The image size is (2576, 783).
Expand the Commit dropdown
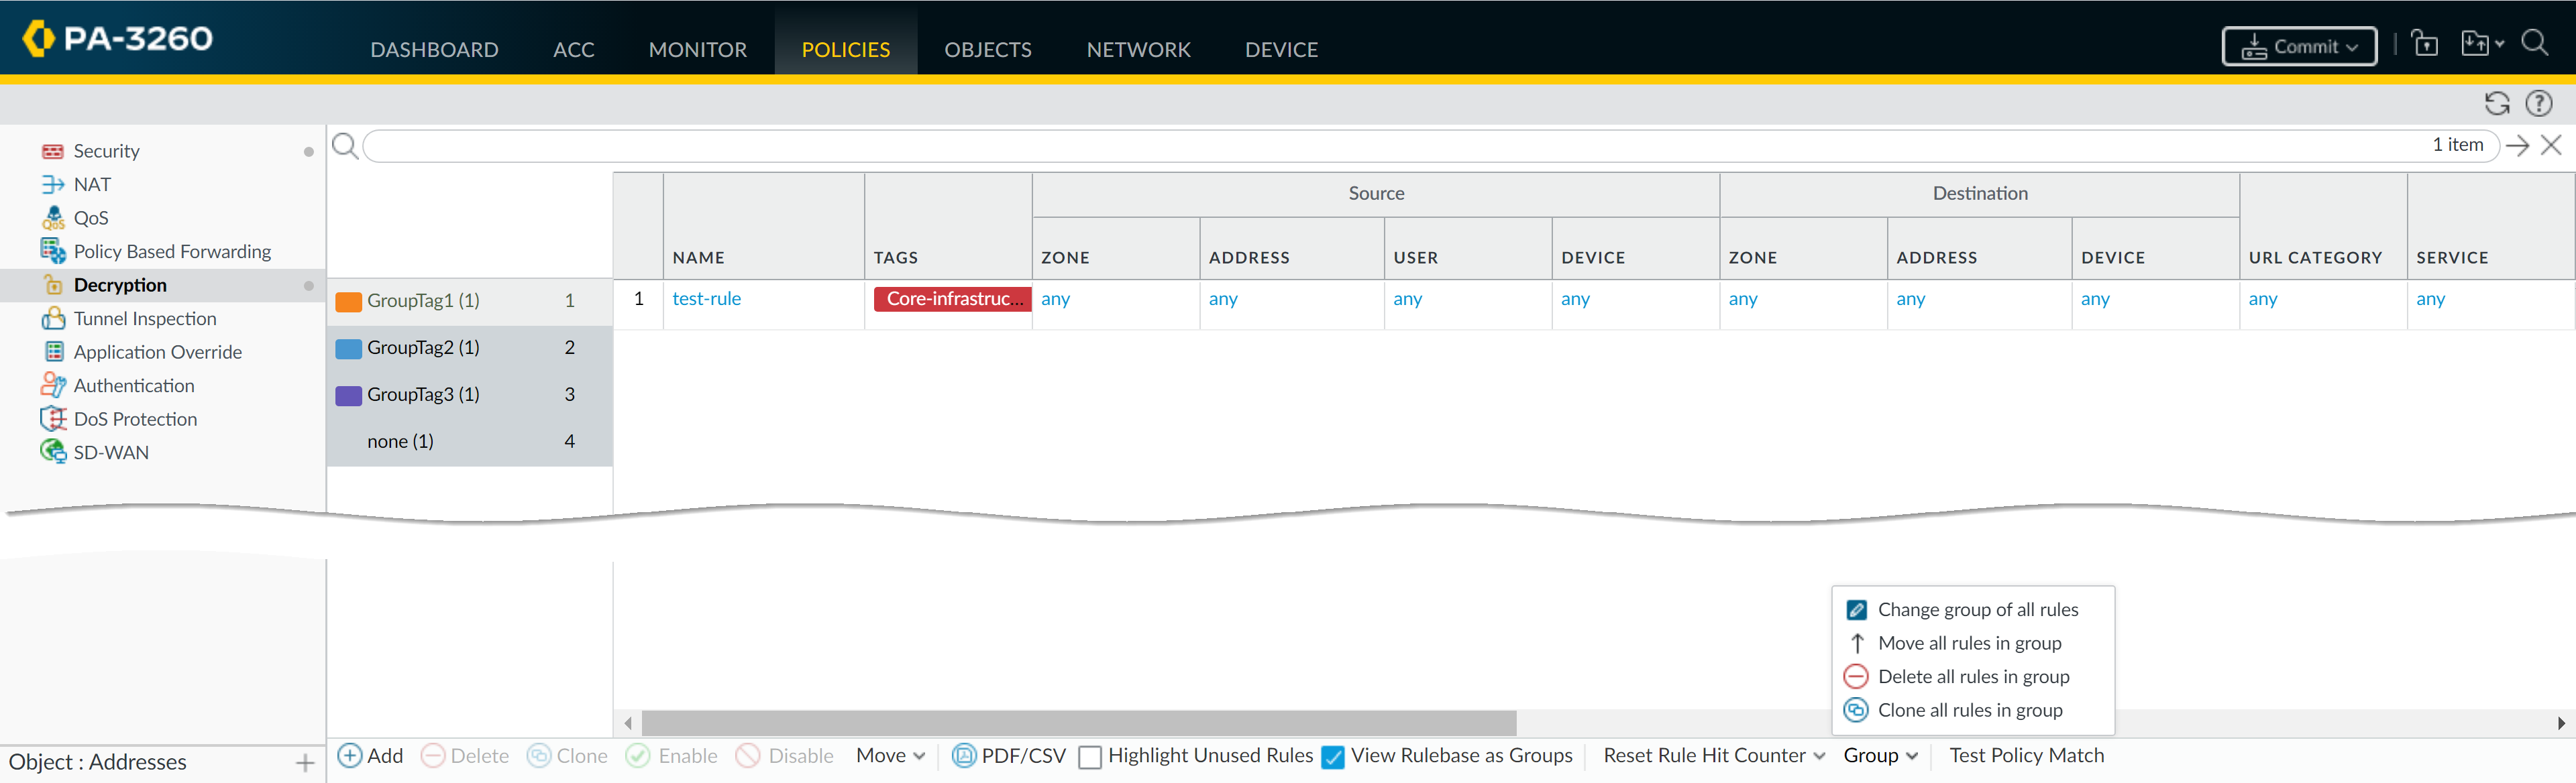(x=2299, y=46)
